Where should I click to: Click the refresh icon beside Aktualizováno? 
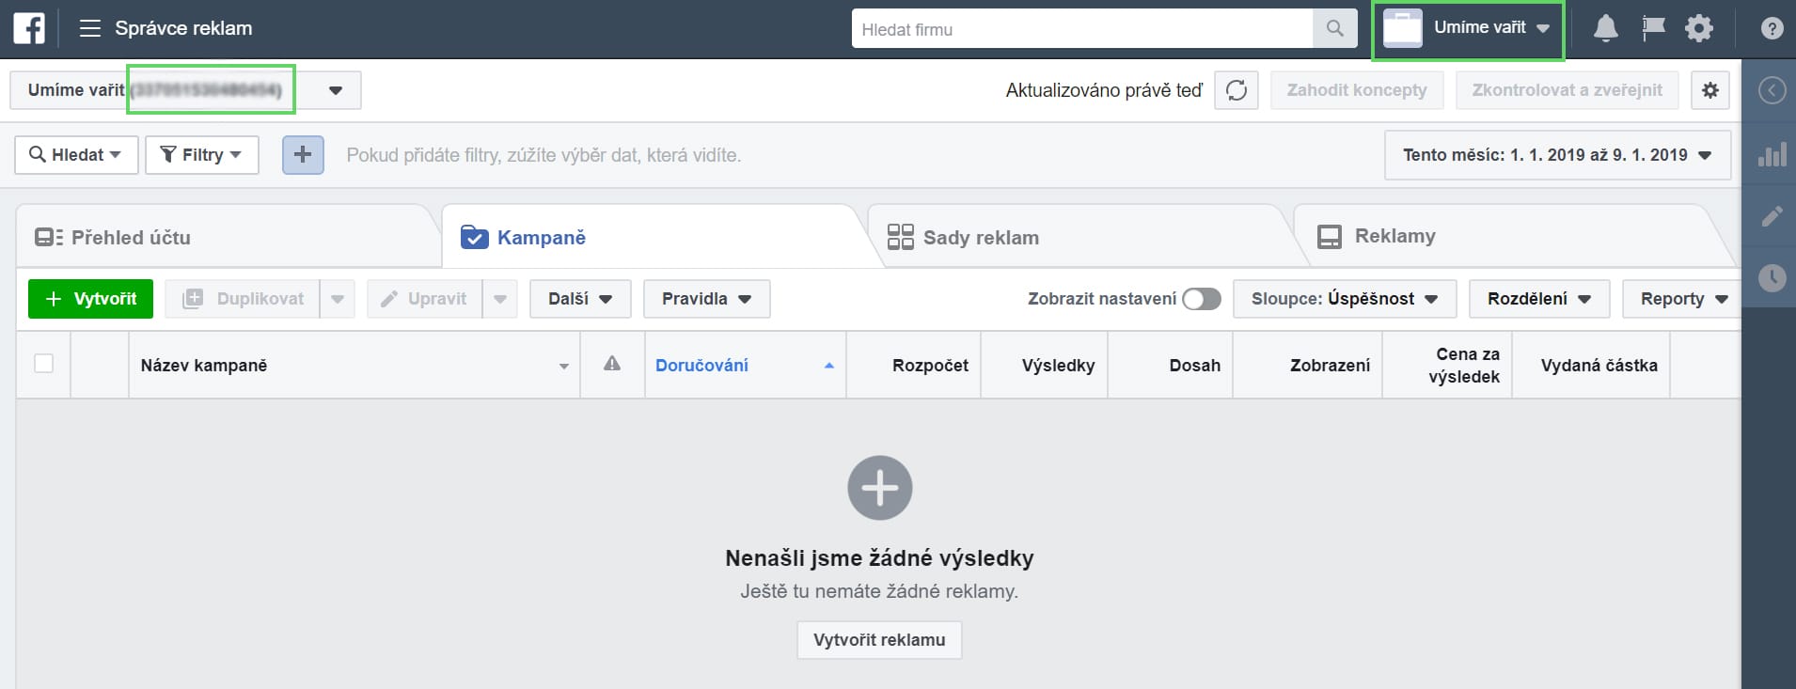[x=1236, y=90]
